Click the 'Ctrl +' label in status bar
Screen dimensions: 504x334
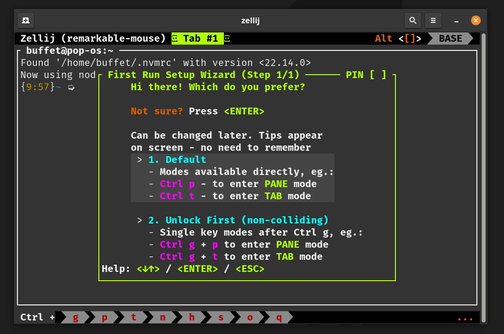coord(38,318)
